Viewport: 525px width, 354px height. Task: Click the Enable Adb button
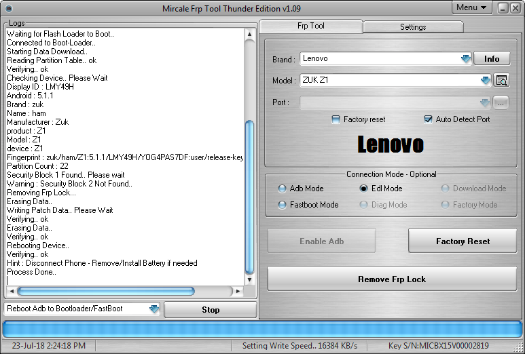click(321, 241)
